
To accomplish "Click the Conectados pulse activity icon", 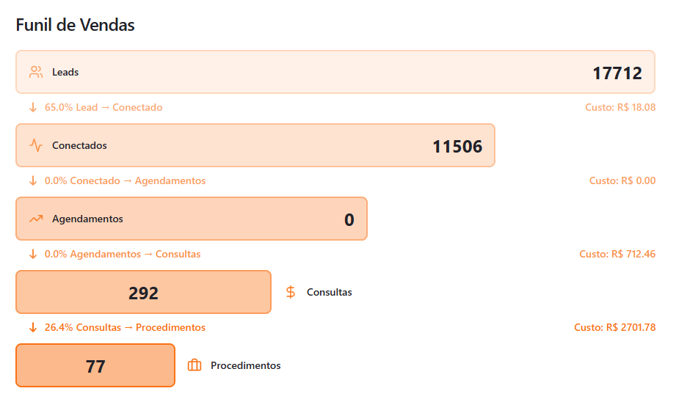I will tap(36, 145).
